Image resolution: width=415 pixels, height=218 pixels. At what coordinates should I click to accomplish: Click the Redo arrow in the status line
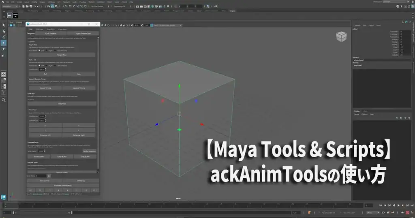click(x=39, y=6)
